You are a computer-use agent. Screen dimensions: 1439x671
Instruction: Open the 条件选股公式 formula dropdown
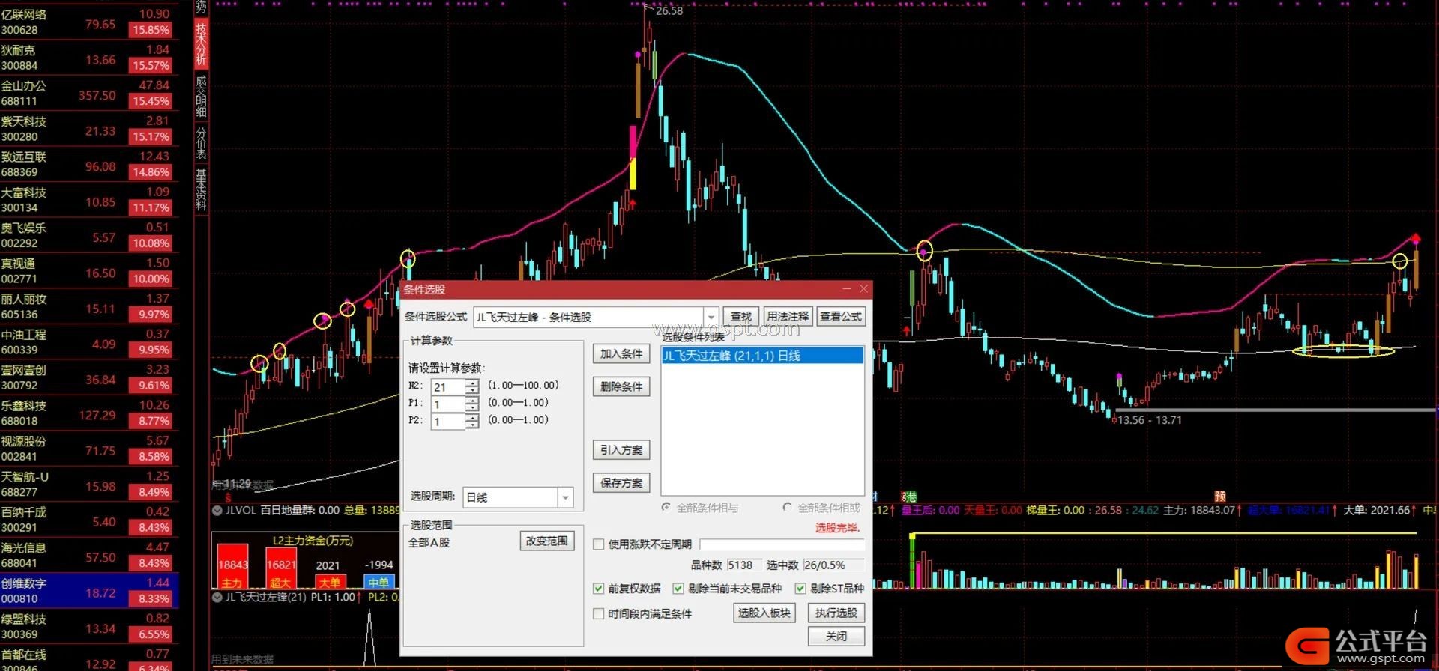click(x=711, y=317)
